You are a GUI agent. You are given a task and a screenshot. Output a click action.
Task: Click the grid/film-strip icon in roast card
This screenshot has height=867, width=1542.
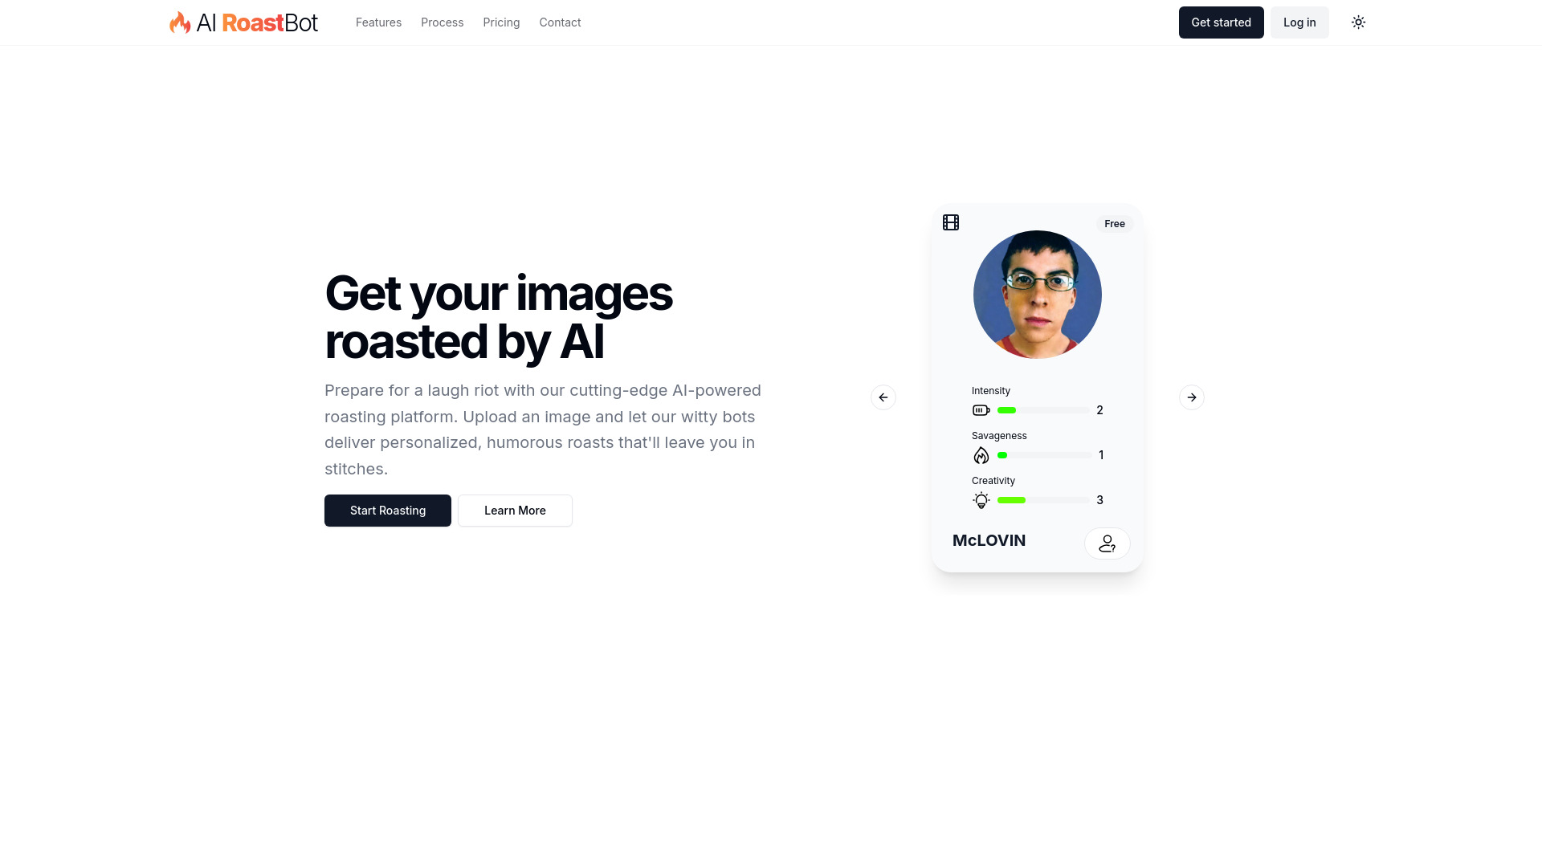(x=951, y=222)
